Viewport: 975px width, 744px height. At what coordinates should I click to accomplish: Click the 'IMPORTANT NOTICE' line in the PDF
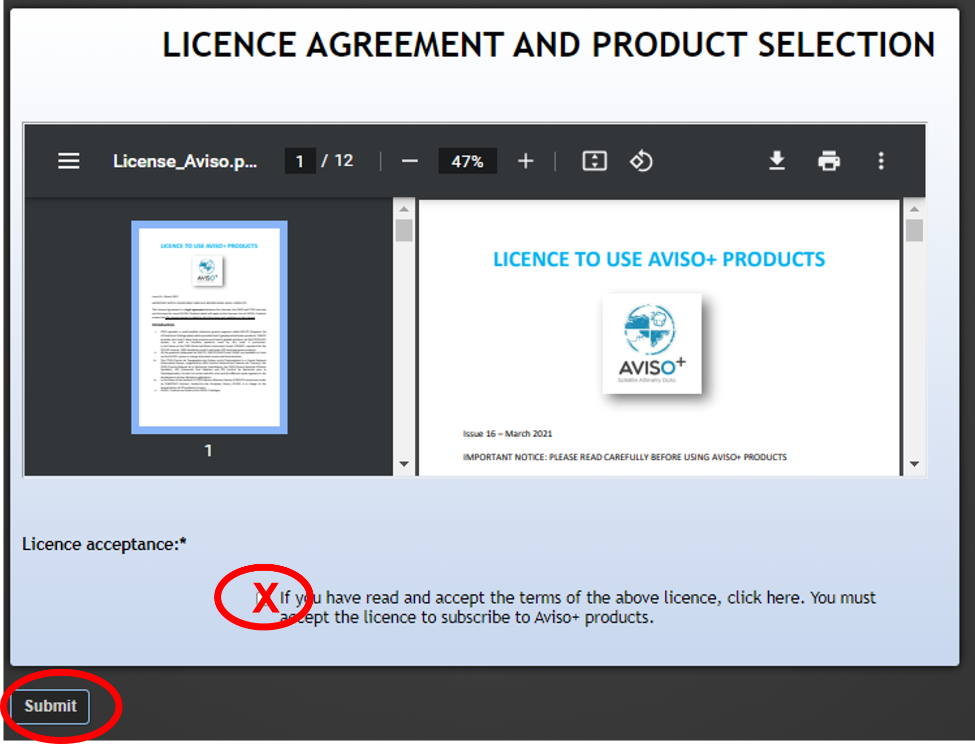[624, 457]
